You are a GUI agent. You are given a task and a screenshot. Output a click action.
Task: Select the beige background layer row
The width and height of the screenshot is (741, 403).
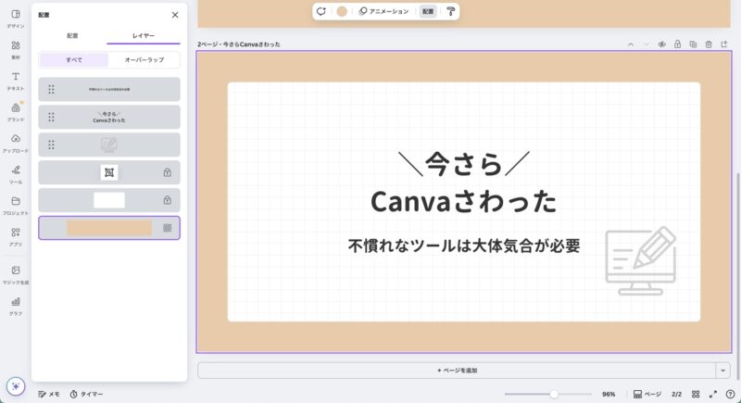[x=109, y=228]
